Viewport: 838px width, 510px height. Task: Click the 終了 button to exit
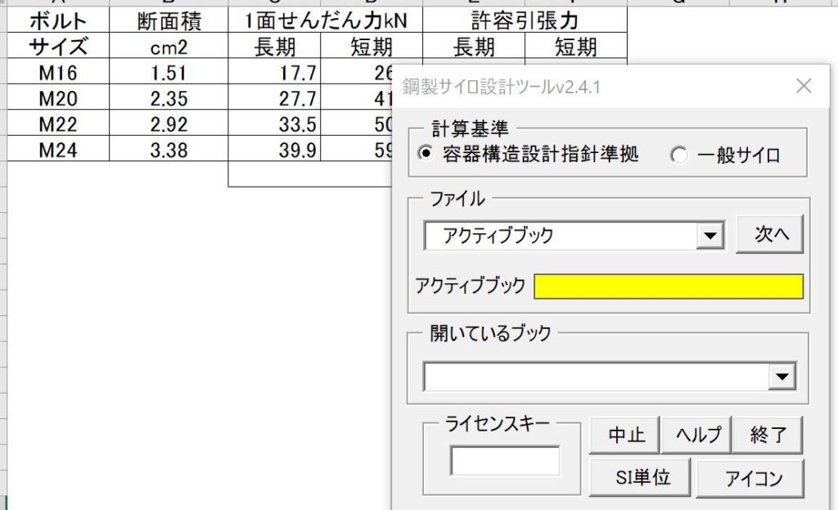tap(768, 435)
